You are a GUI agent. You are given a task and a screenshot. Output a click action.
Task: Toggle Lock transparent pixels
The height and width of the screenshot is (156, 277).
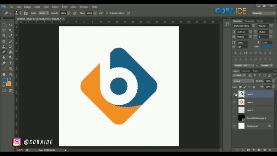tap(240, 87)
